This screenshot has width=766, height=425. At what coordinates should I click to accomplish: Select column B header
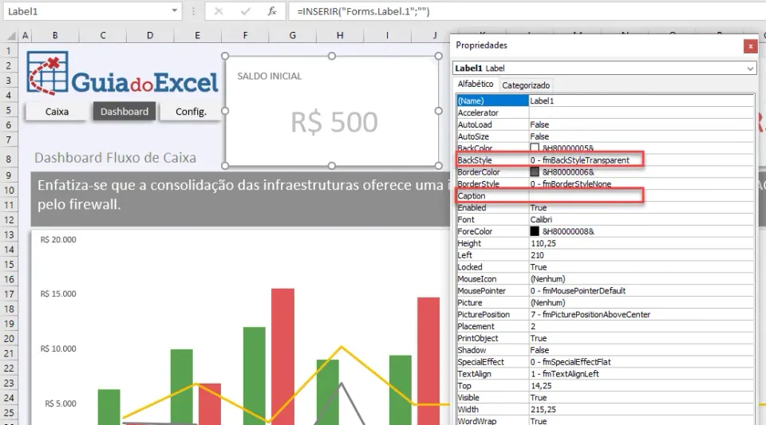(55, 35)
